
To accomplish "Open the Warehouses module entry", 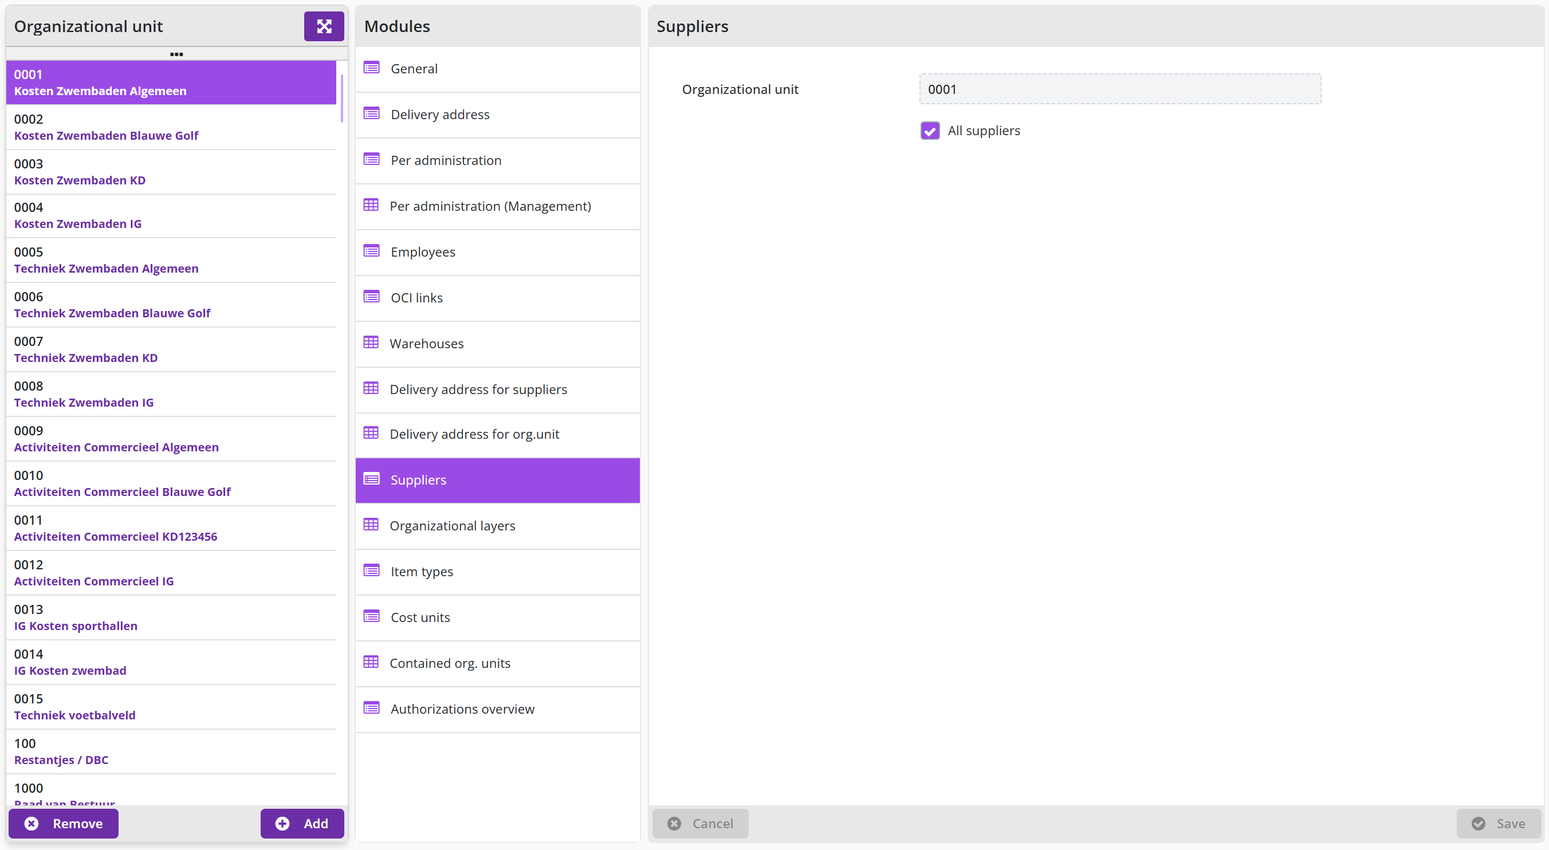I will (497, 343).
